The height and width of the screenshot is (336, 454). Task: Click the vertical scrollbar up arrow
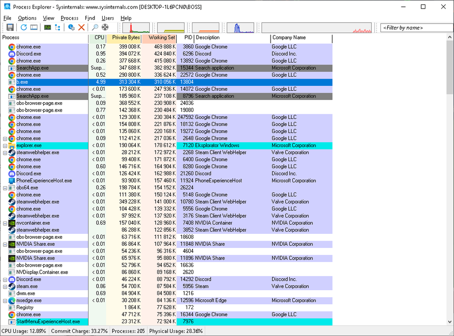(x=449, y=37)
